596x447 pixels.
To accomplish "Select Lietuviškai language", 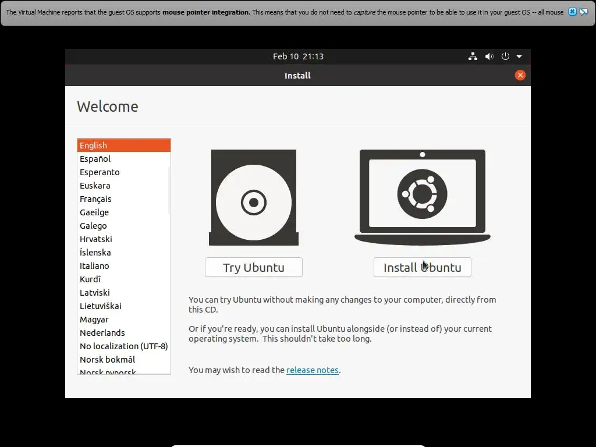I will click(124, 306).
